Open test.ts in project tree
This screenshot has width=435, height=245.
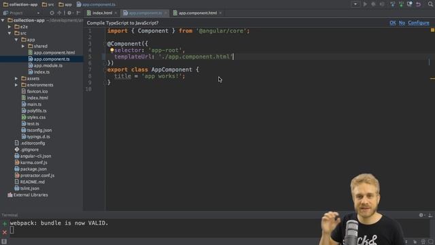tap(33, 124)
